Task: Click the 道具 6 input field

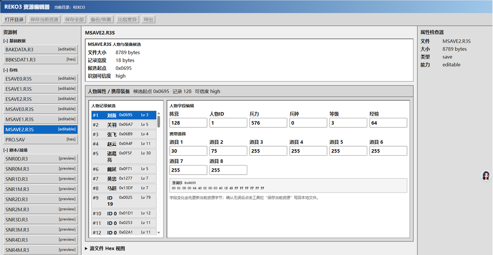Action: pos(388,151)
